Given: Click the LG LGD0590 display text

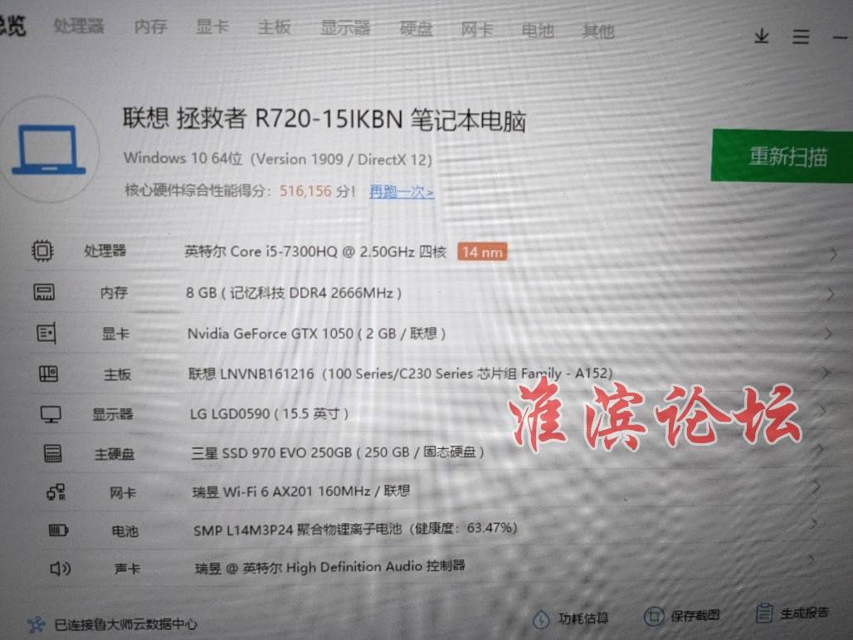Looking at the screenshot, I should (270, 413).
